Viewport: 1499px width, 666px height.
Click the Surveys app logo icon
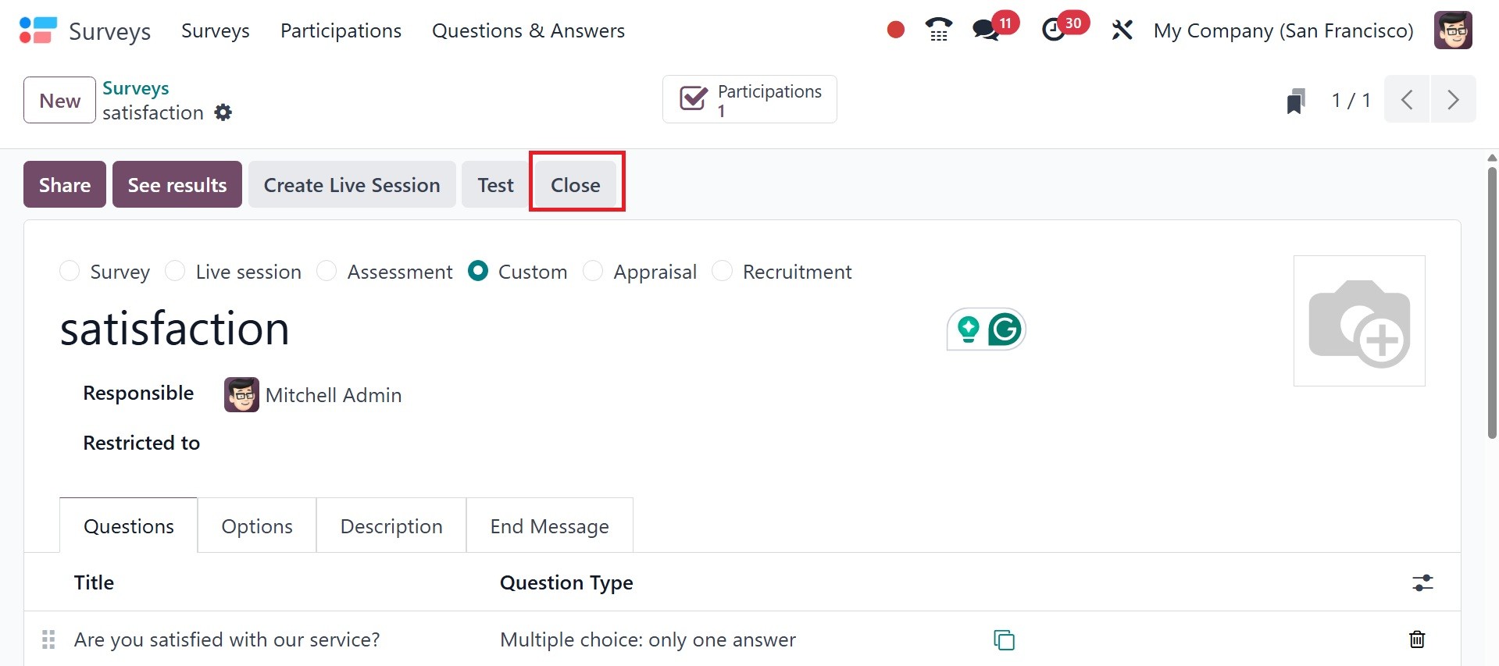coord(37,30)
